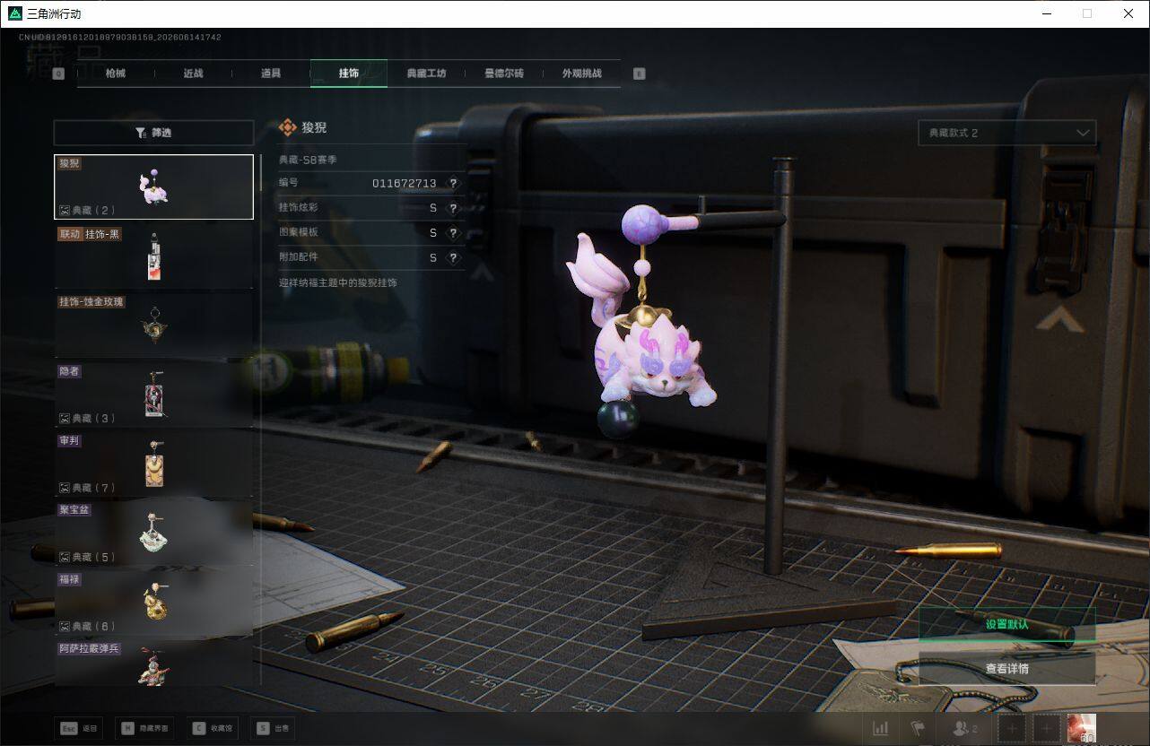This screenshot has height=746, width=1150.
Task: Click the 挂饰炫彩 label
Action: (x=298, y=208)
